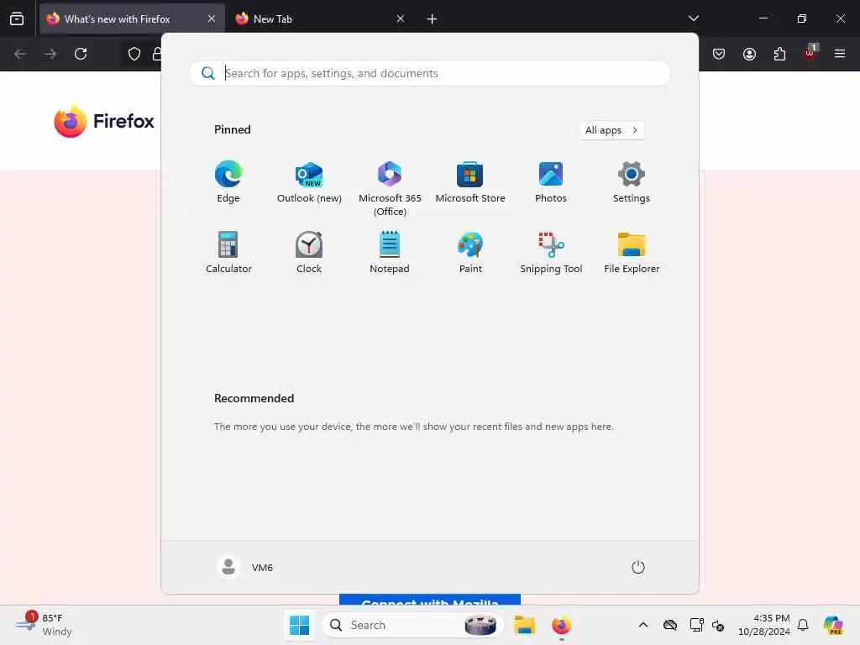Show hidden system tray icons
This screenshot has width=860, height=645.
pyautogui.click(x=643, y=625)
